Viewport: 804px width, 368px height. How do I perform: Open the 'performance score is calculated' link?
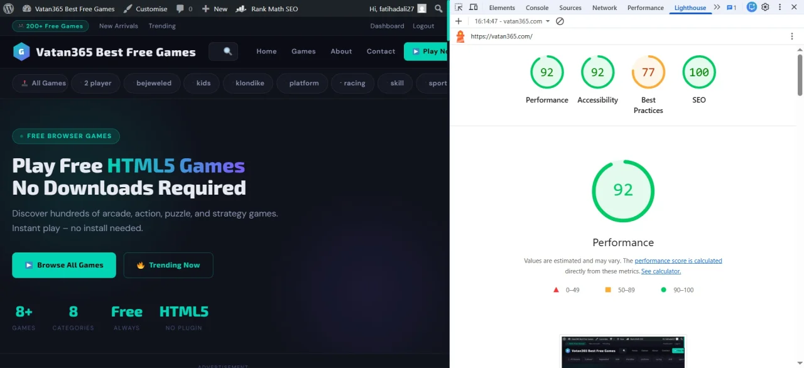(678, 261)
